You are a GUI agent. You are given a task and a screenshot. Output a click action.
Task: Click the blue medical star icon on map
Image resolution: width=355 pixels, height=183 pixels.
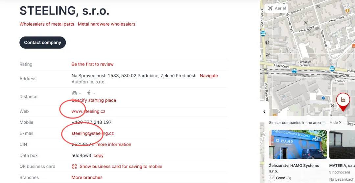click(323, 98)
